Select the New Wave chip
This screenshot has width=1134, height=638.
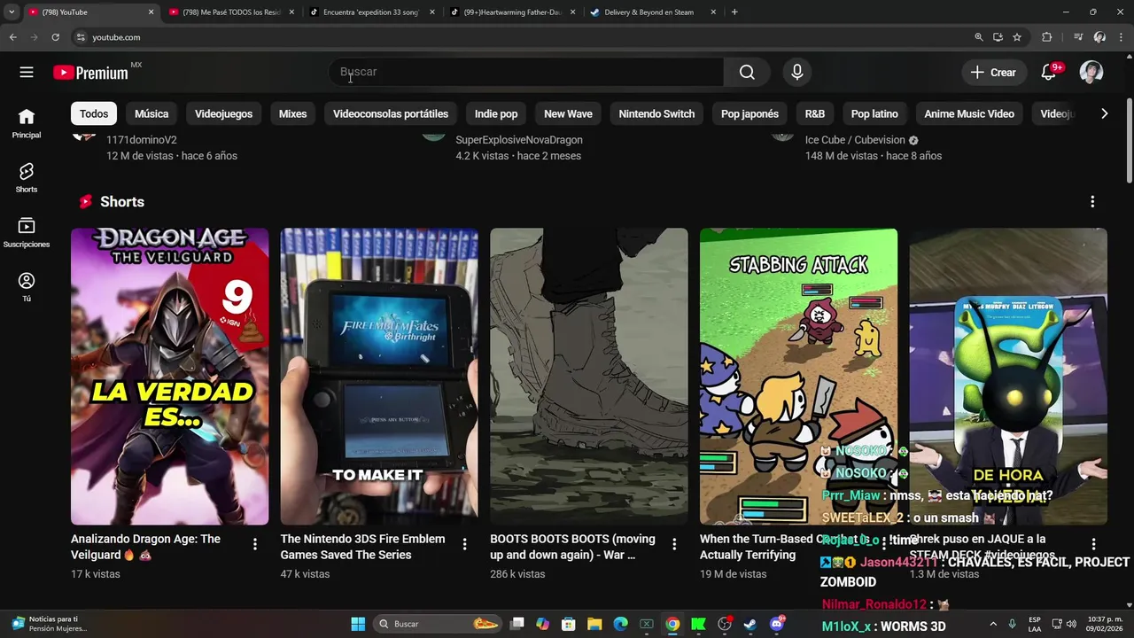point(568,113)
